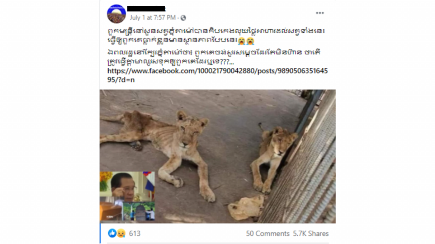Open the post options three-dot menu
Image resolution: width=435 pixels, height=244 pixels.
point(319,13)
